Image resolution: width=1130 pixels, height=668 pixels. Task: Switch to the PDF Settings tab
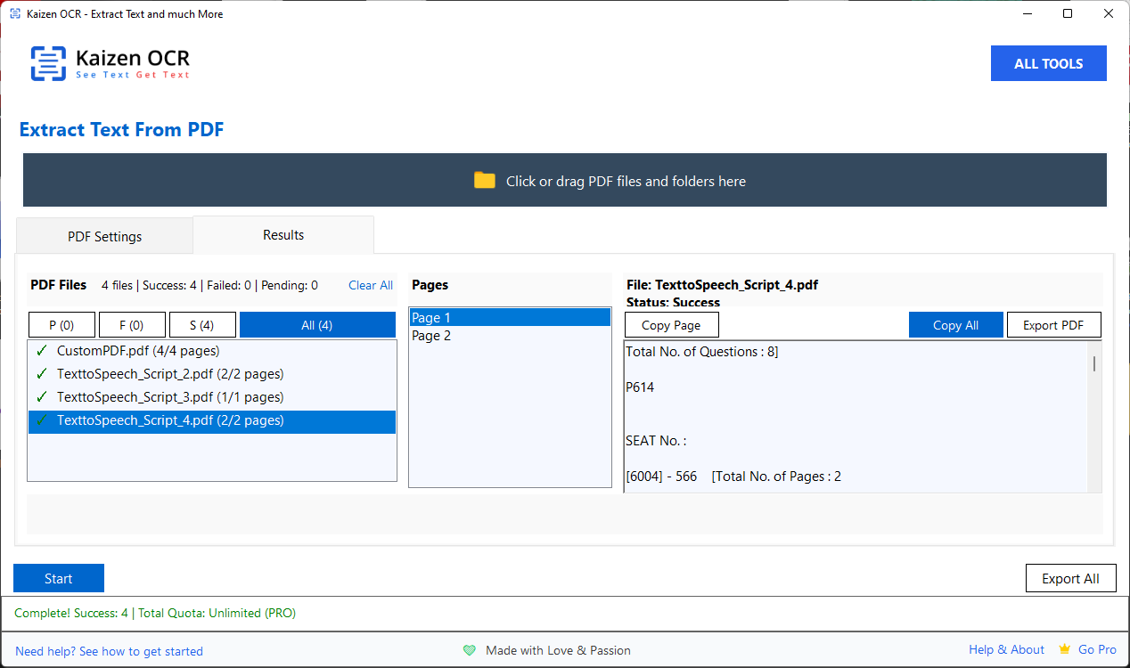pyautogui.click(x=104, y=237)
